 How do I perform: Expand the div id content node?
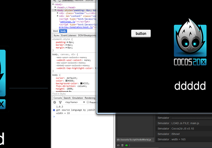point(58,16)
